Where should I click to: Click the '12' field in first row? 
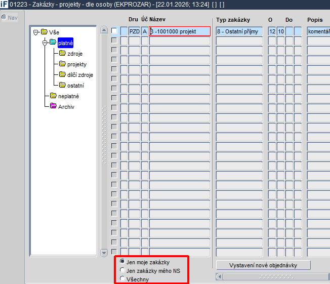pyautogui.click(x=272, y=31)
